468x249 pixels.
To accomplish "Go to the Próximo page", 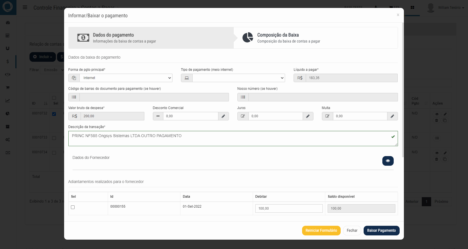I will [441, 202].
